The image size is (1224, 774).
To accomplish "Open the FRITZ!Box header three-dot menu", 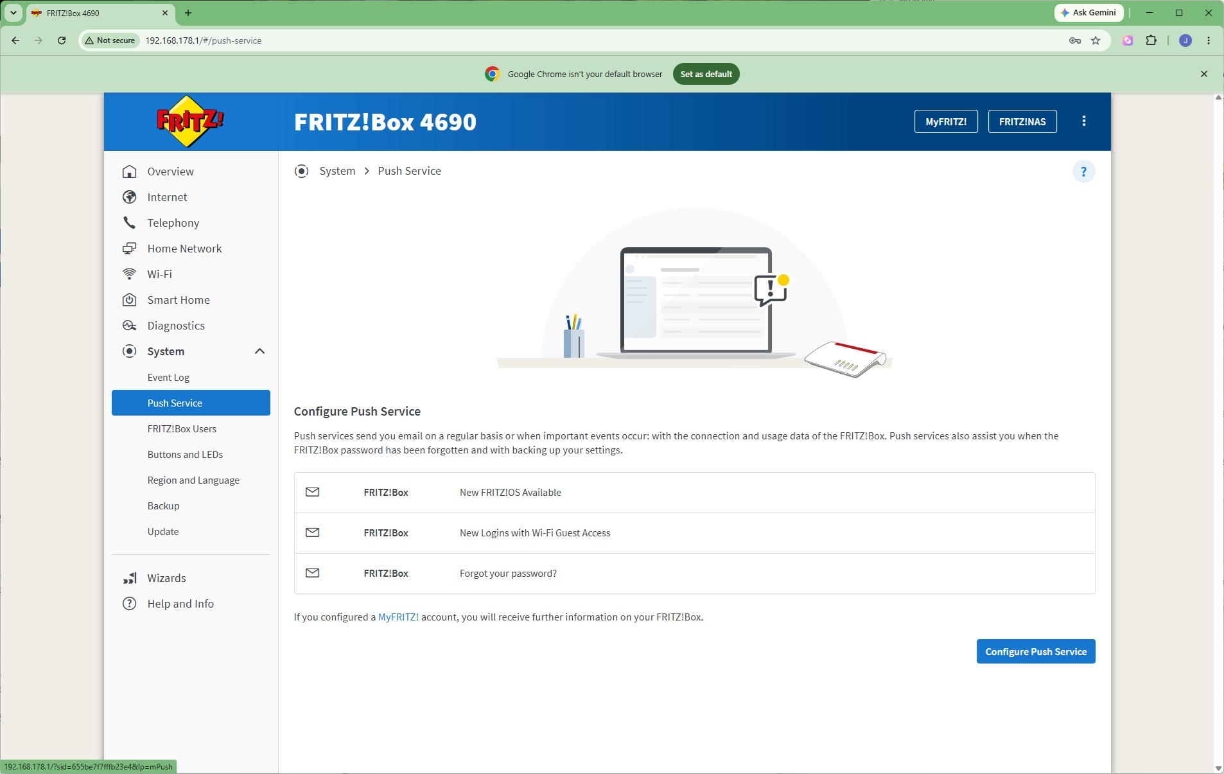I will (x=1084, y=121).
